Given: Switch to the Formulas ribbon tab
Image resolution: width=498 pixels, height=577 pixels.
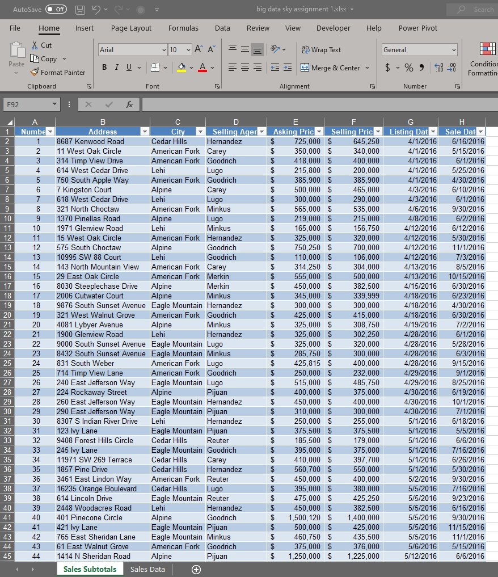Looking at the screenshot, I should coord(183,28).
